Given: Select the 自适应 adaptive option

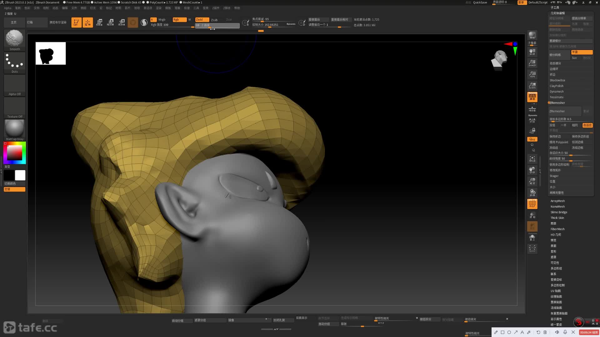Looking at the screenshot, I should click(587, 125).
